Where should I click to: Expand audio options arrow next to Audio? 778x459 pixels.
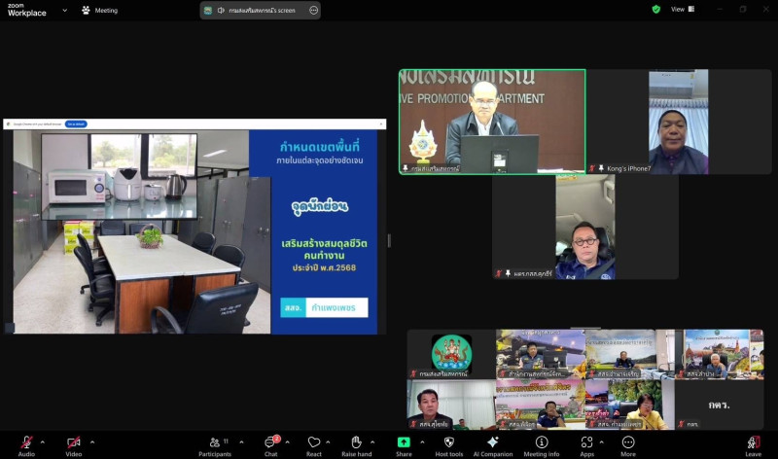(x=45, y=441)
